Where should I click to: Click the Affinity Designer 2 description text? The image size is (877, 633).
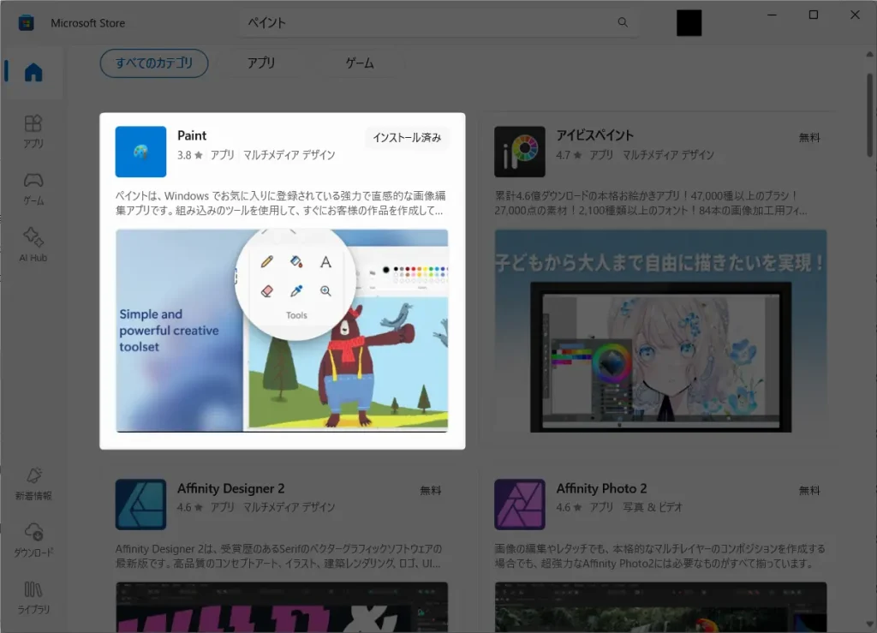click(x=278, y=556)
